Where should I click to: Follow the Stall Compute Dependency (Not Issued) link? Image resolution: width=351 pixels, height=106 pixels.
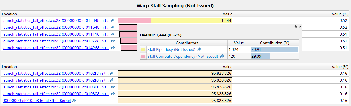[183, 56]
